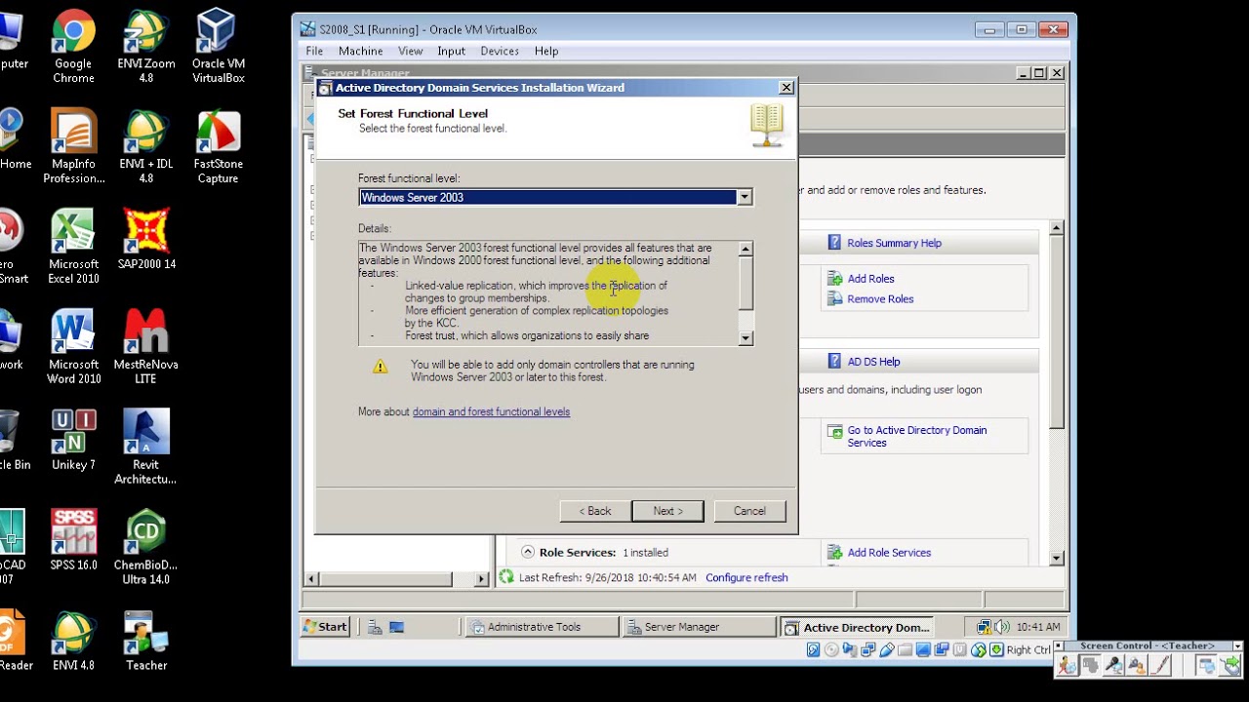
Task: Open MapInfo Professional desktop icon
Action: coord(73,147)
